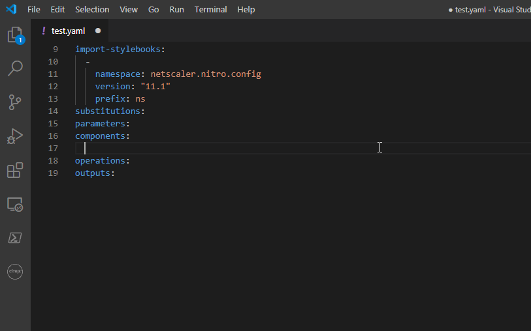
Task: Click the namespace key on line 11
Action: tap(118, 74)
